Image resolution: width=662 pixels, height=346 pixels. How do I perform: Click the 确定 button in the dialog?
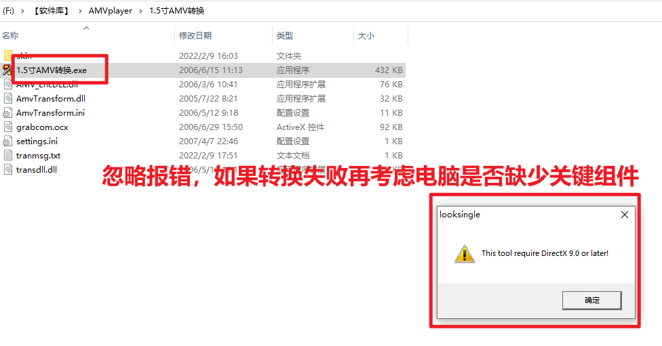[591, 300]
